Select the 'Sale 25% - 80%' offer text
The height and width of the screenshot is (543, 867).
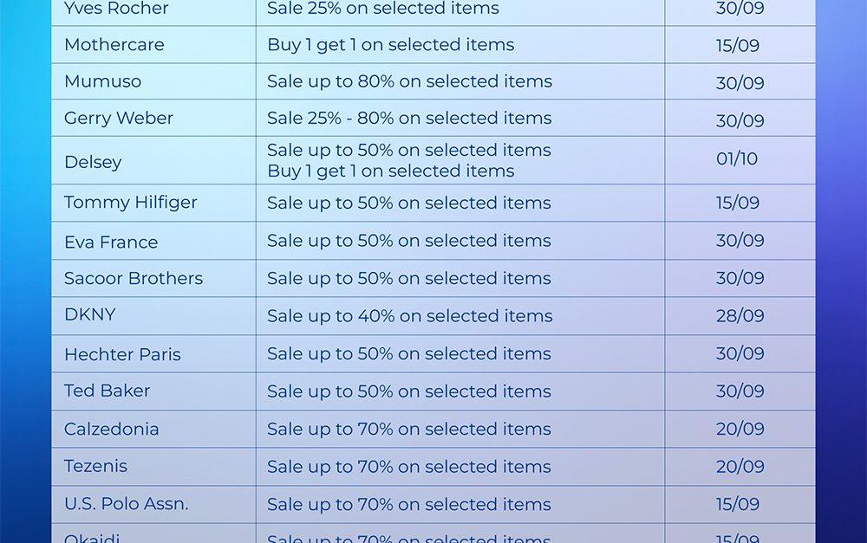point(408,119)
